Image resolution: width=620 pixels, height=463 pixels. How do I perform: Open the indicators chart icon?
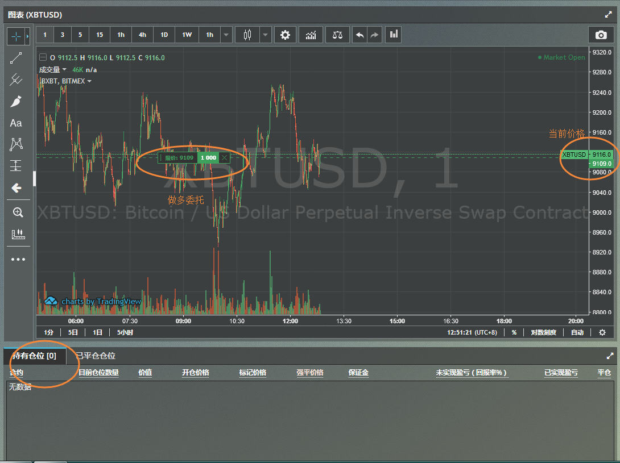[x=311, y=35]
